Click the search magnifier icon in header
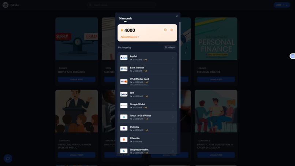The image size is (295, 166). pos(90,5)
